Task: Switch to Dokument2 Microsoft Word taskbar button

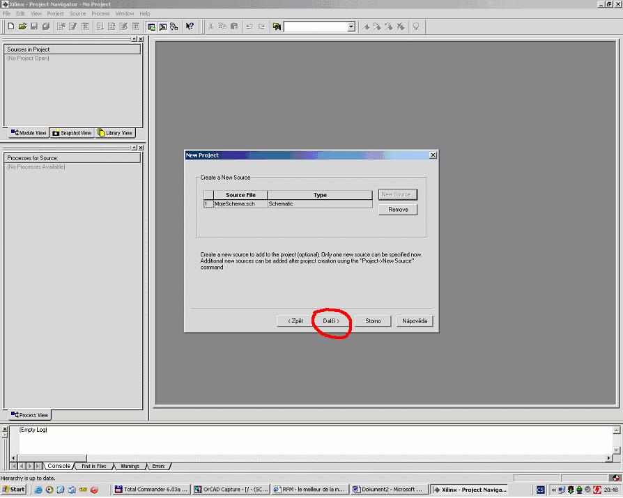Action: click(x=390, y=489)
